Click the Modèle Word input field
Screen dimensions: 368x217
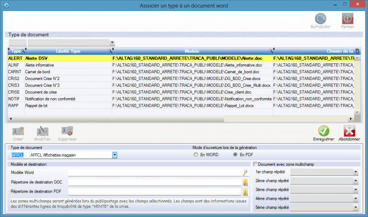[154, 172]
